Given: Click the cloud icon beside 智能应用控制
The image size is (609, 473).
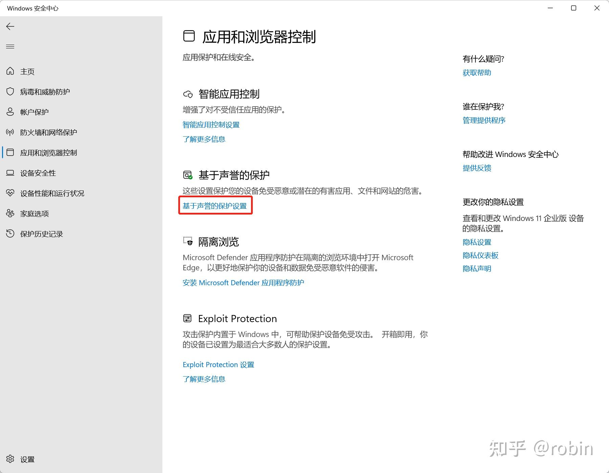Looking at the screenshot, I should tap(188, 94).
